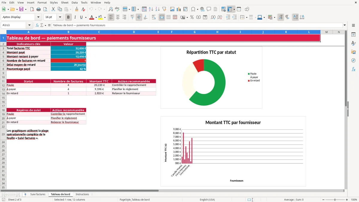
Task: Expand Name Box dropdown arrow
Action: [x=29, y=25]
